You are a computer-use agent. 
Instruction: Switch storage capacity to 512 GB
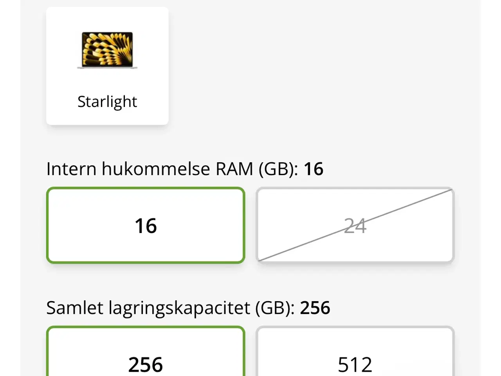[x=355, y=352]
